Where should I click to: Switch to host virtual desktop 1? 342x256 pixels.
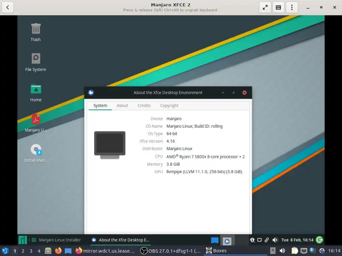[15, 251]
